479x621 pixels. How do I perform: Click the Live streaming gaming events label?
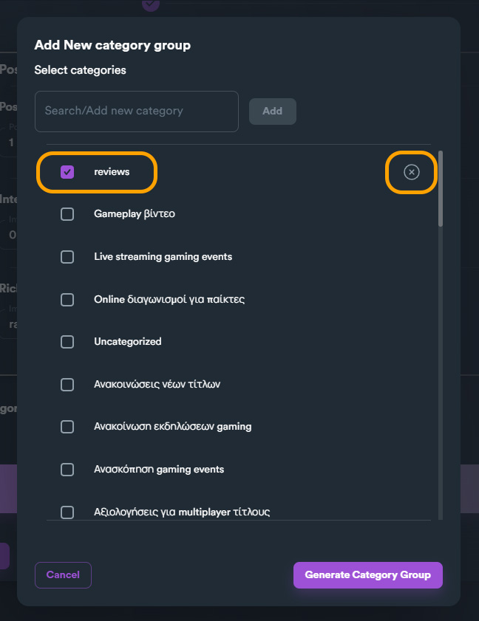[163, 257]
